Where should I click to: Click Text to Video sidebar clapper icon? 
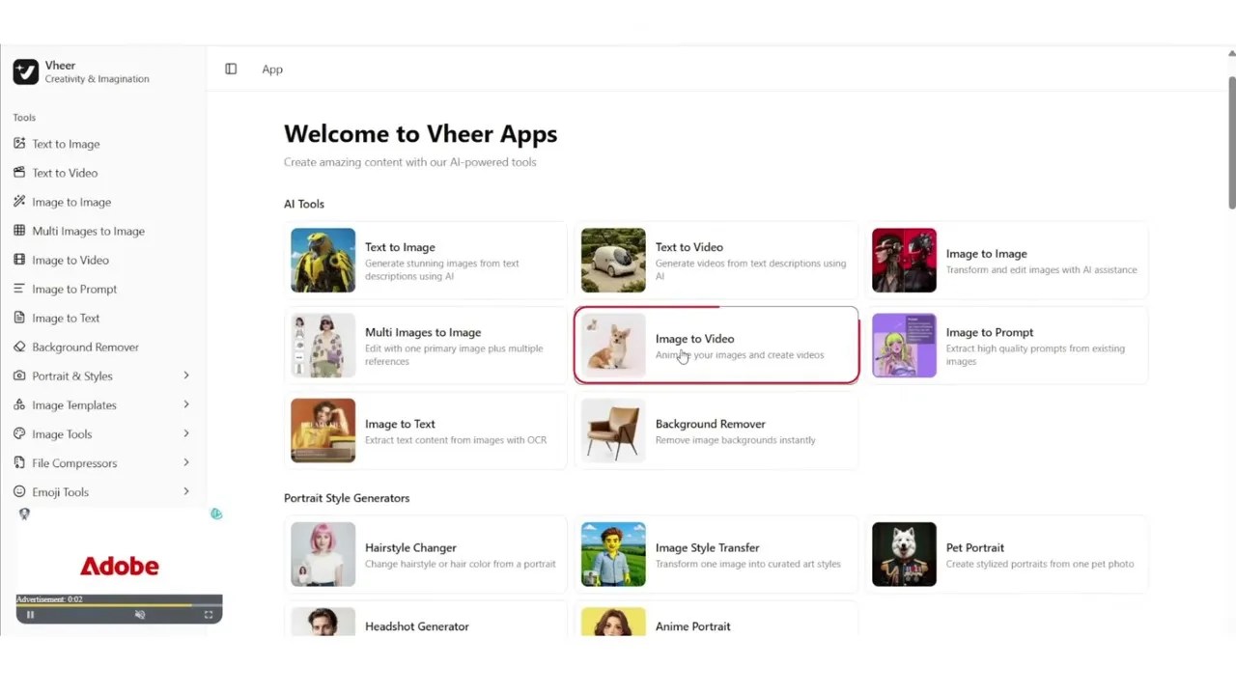click(19, 173)
